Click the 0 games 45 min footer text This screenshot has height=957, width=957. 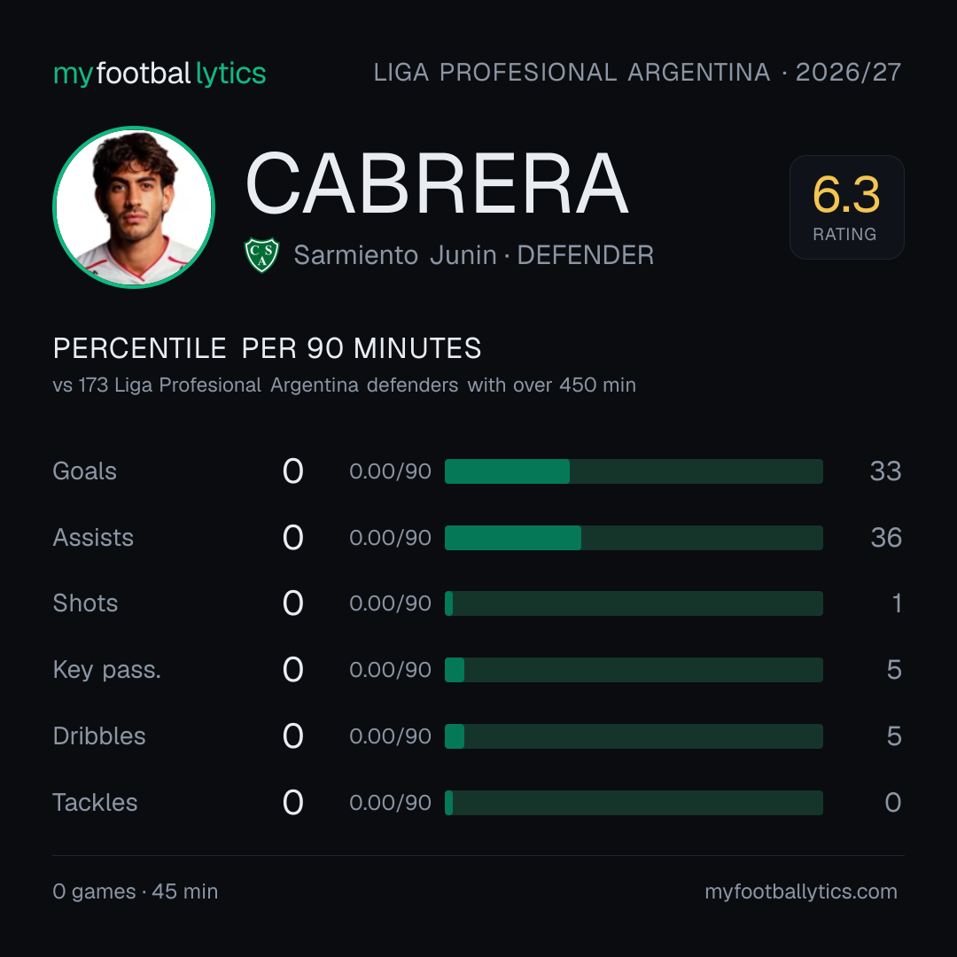click(x=136, y=891)
